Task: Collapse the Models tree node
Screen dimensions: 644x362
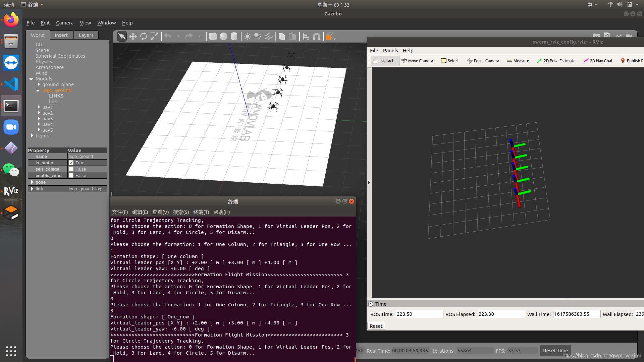Action: 31,79
